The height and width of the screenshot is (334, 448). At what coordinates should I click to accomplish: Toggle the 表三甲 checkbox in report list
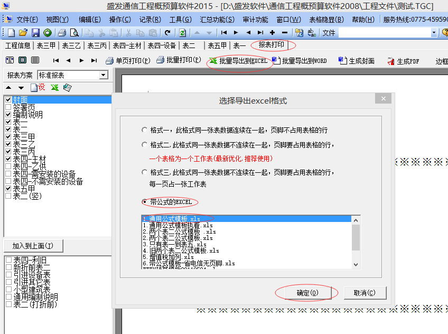point(8,136)
